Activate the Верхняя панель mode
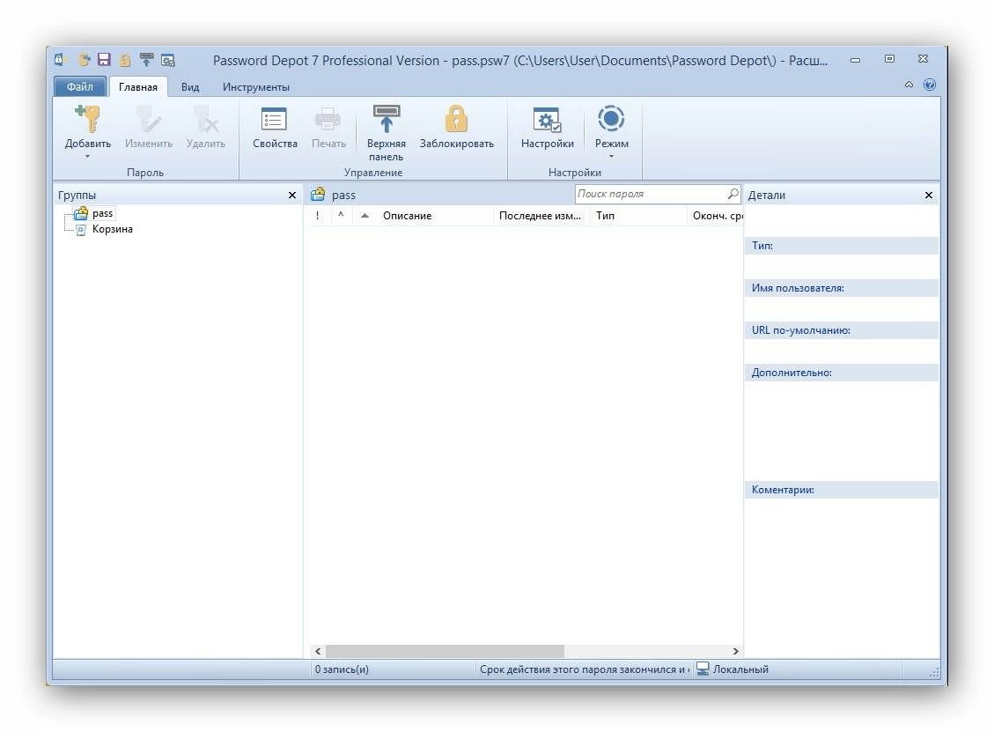The height and width of the screenshot is (732, 994). (x=386, y=133)
